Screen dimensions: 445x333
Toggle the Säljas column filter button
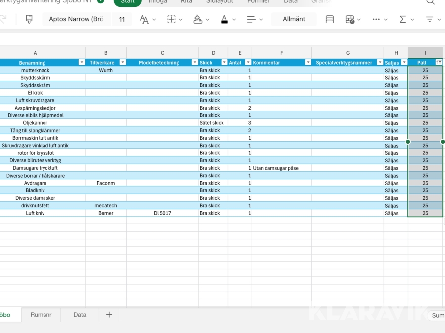tap(404, 63)
